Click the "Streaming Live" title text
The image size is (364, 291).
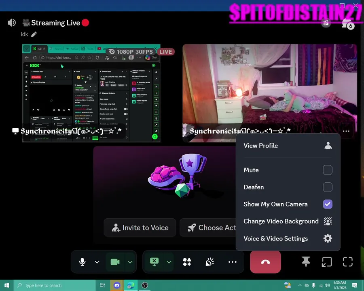(x=56, y=23)
